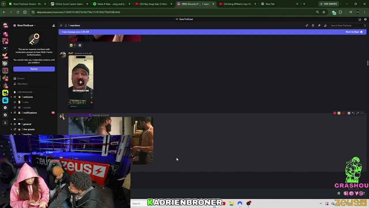Screen dimensions: 369x208
Task: Click the browser address bar URL
Action: 78,12
